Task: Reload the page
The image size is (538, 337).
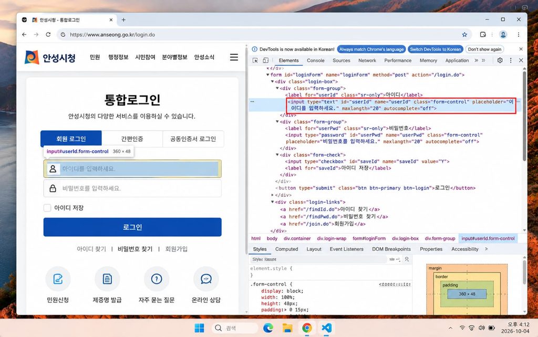Action: pyautogui.click(x=48, y=35)
